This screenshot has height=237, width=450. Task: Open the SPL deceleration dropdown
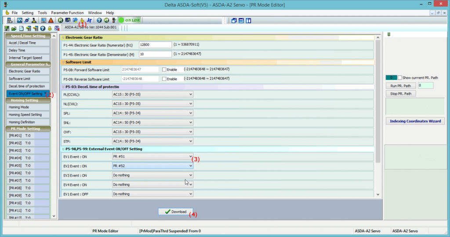(152, 113)
